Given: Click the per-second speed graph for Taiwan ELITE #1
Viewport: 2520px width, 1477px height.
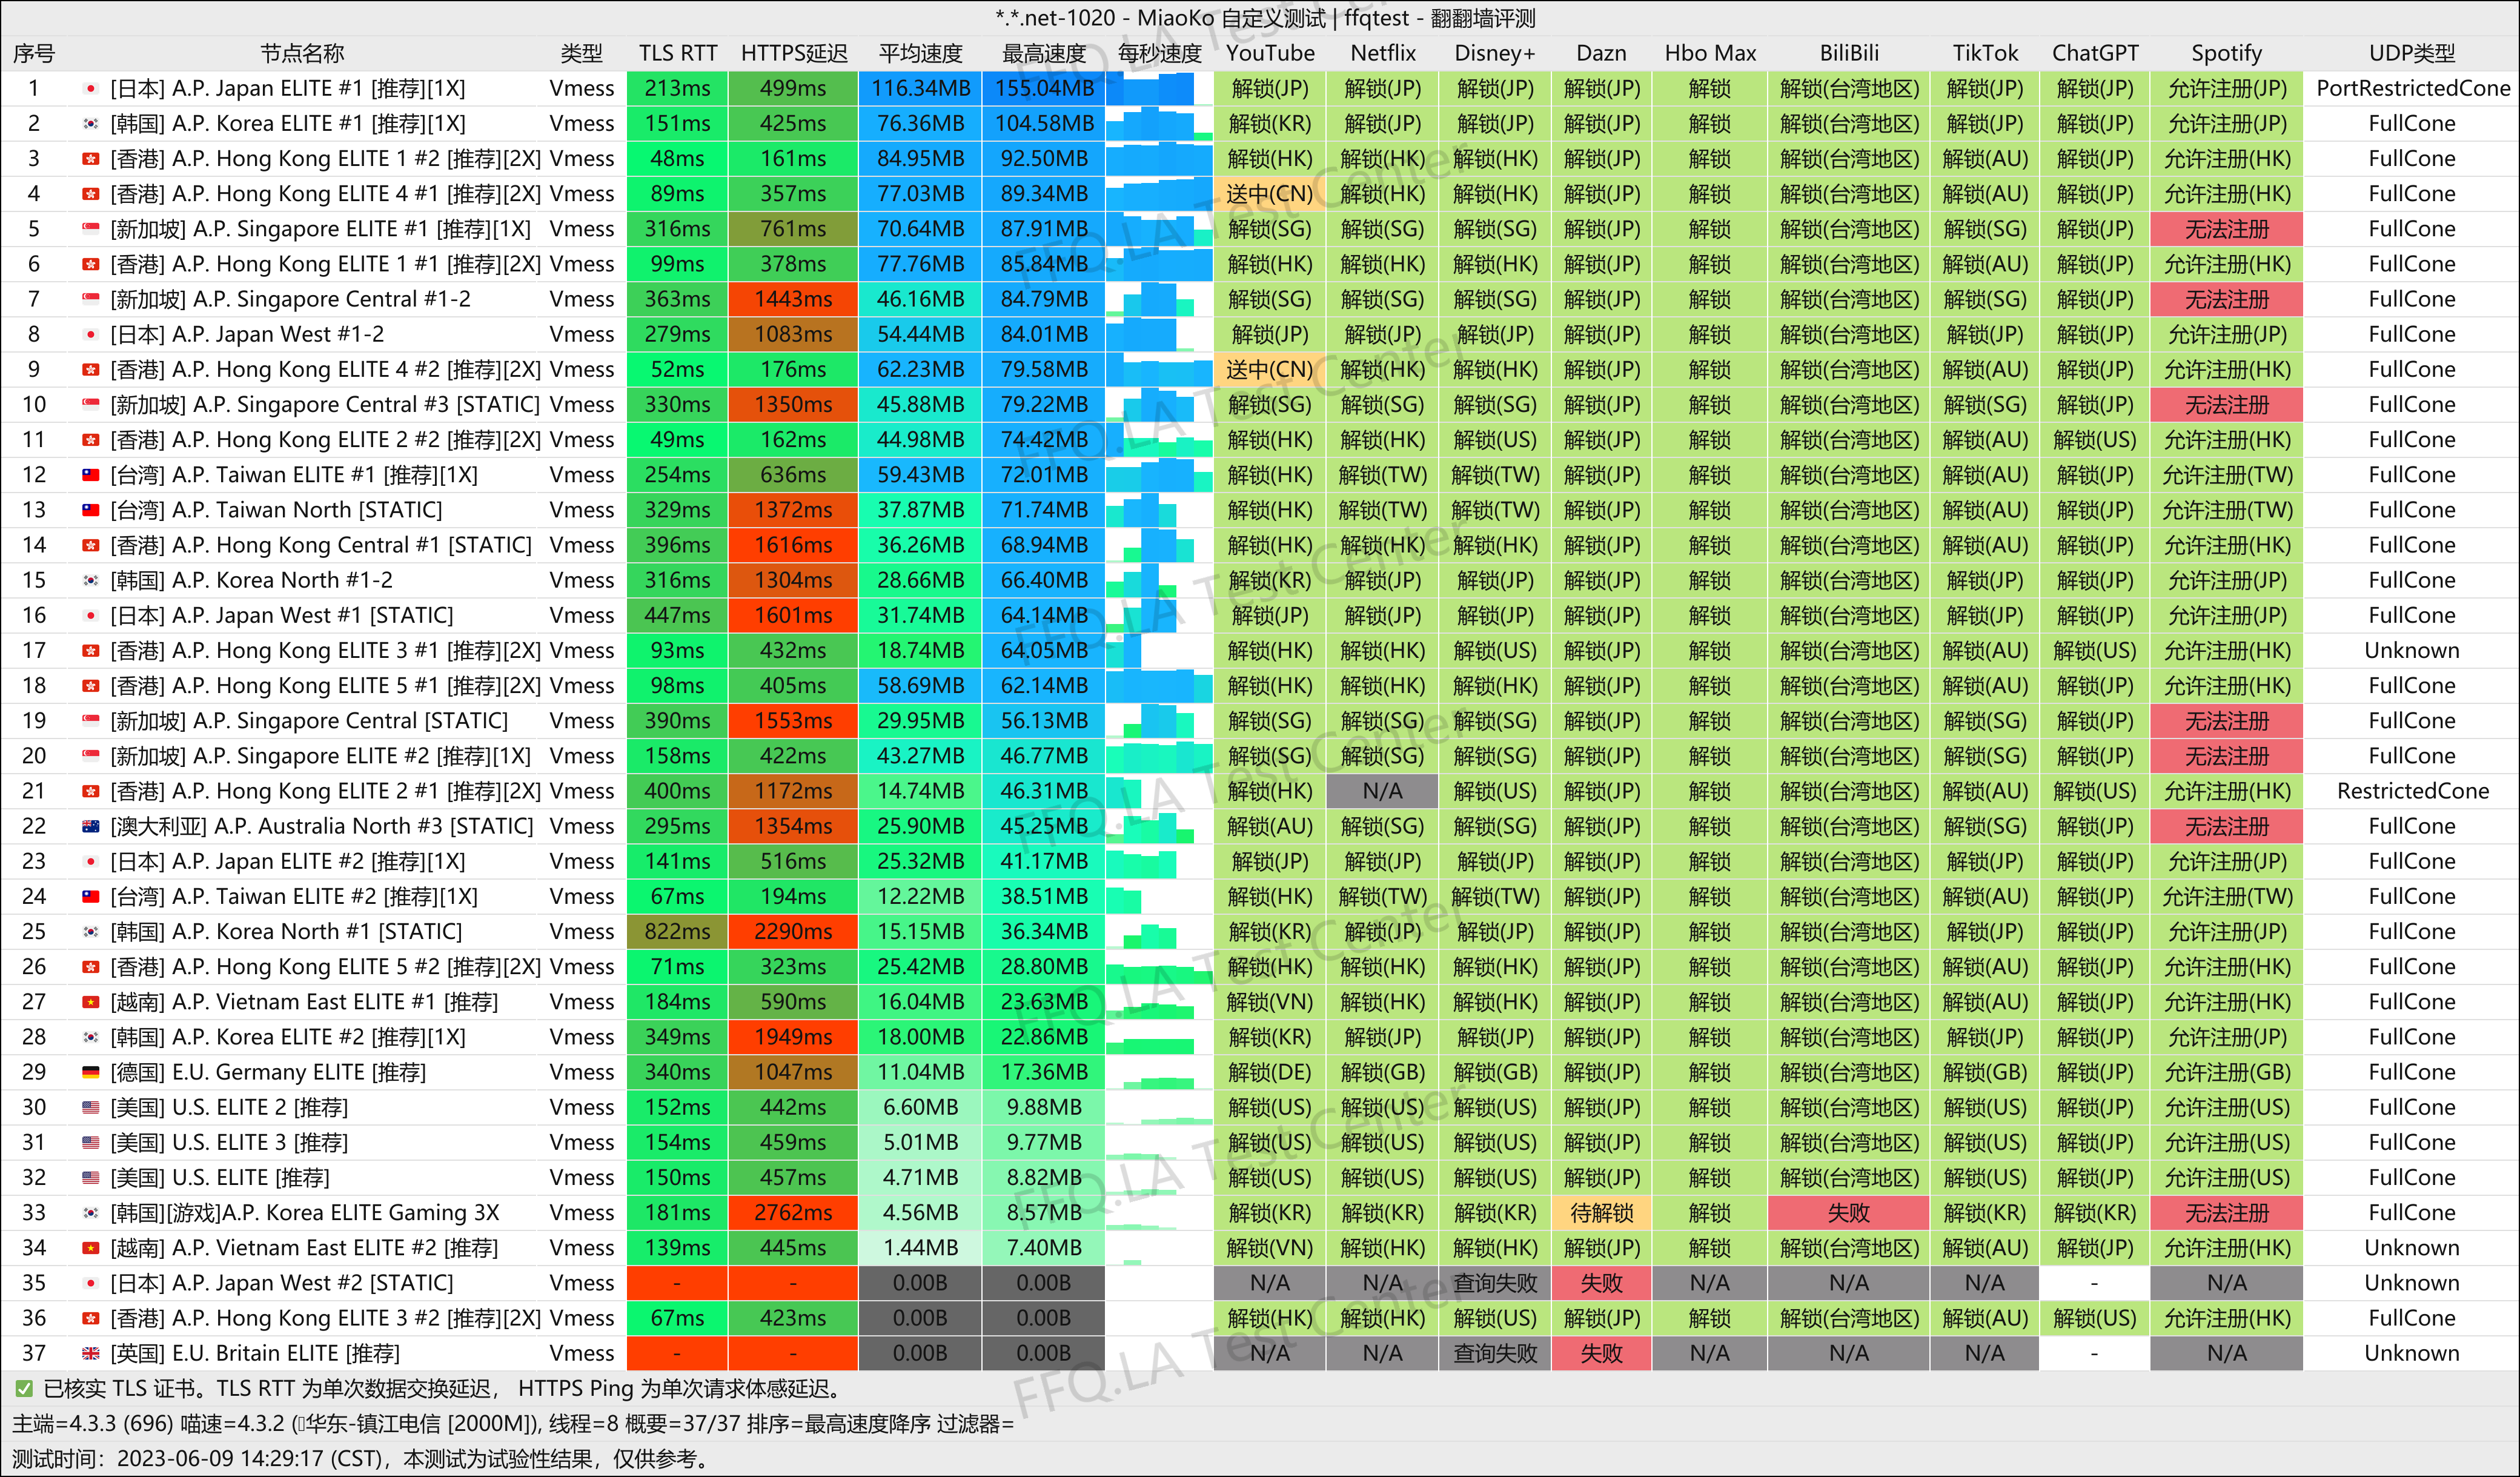Looking at the screenshot, I should point(1159,475).
